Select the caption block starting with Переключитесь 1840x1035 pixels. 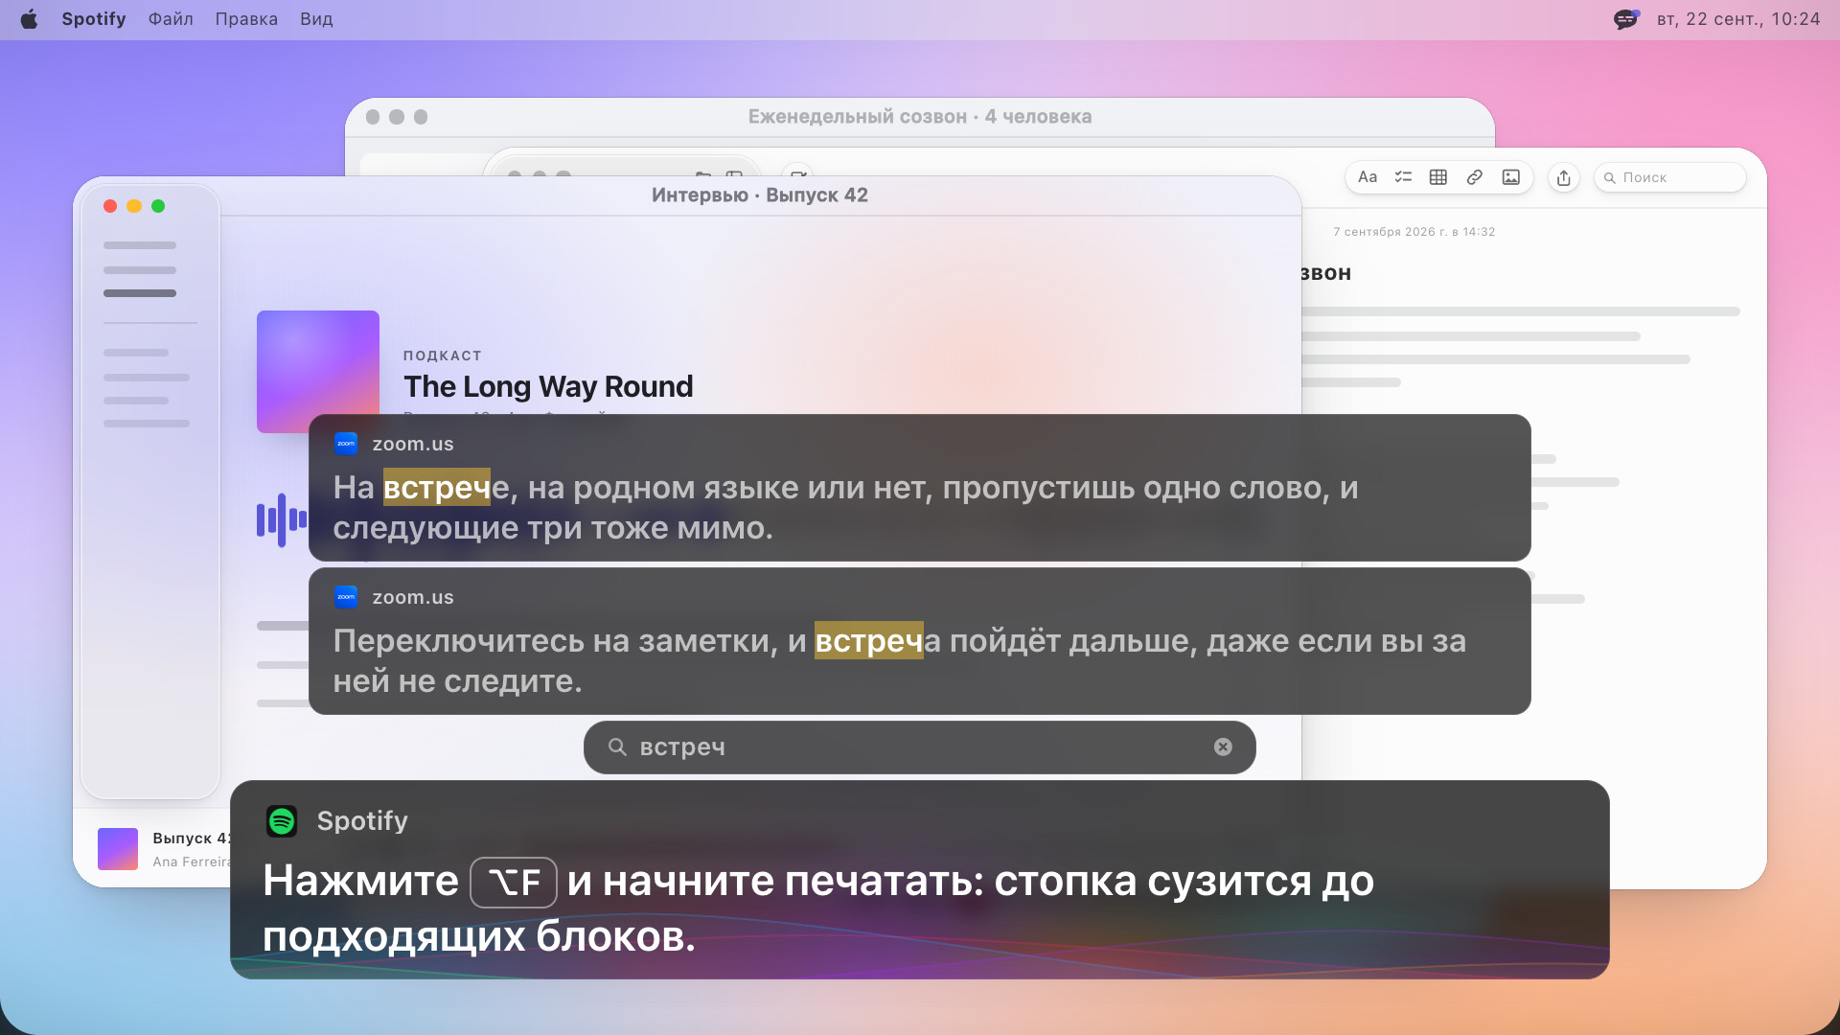pos(919,641)
